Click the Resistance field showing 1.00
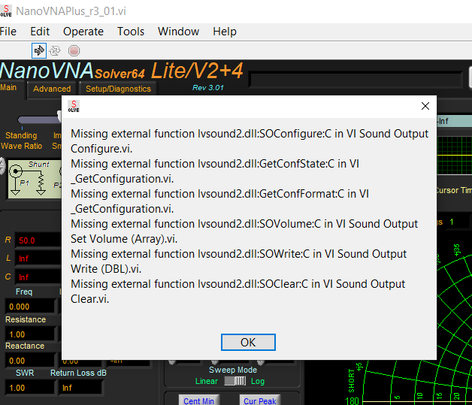 click(29, 334)
